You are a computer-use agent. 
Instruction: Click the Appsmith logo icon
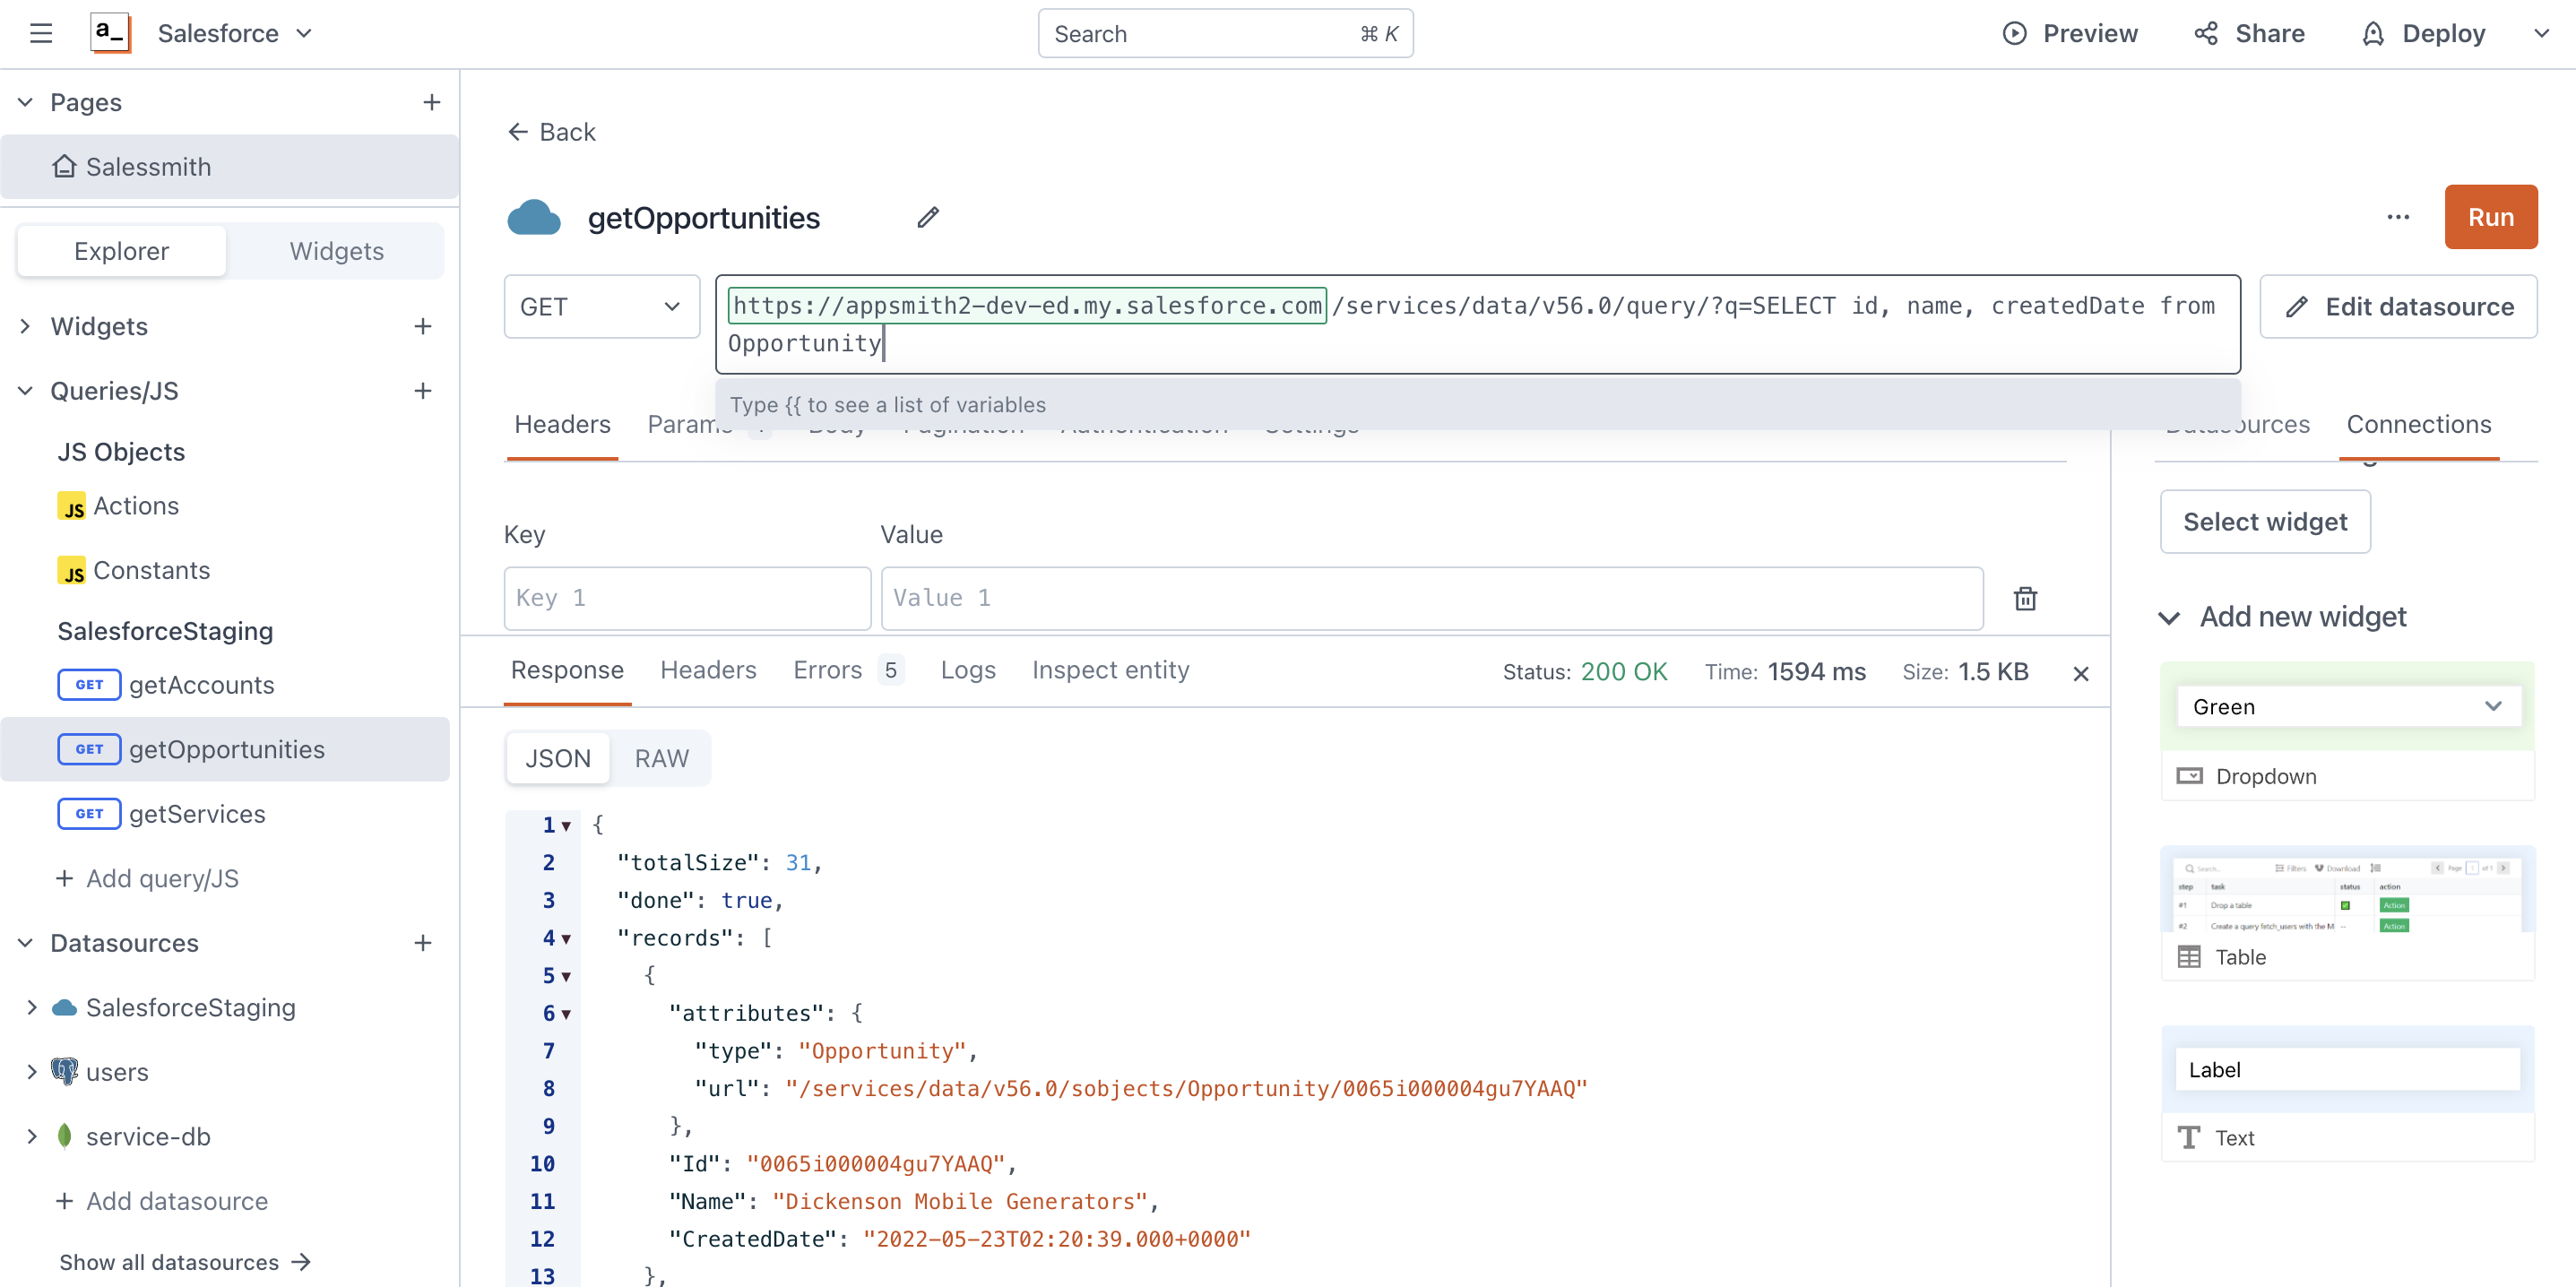(110, 33)
